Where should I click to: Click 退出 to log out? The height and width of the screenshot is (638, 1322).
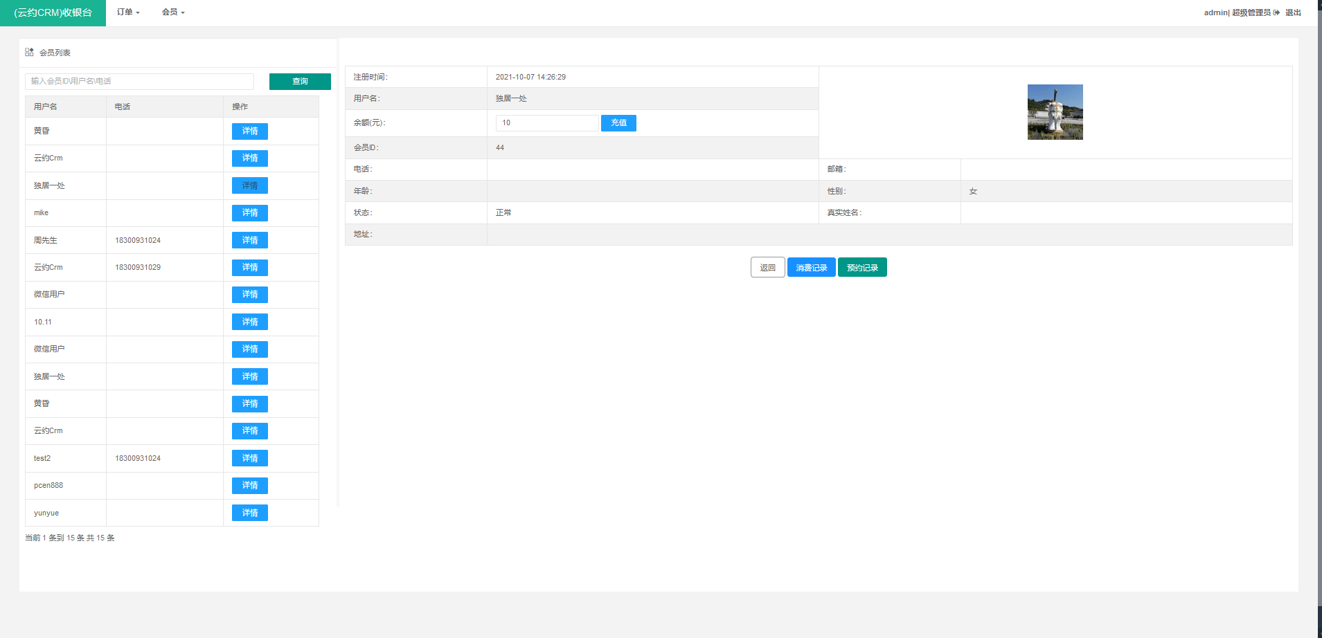tap(1293, 12)
